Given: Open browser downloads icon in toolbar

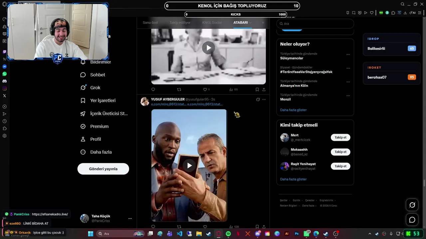Looking at the screenshot, I should coord(405,13).
